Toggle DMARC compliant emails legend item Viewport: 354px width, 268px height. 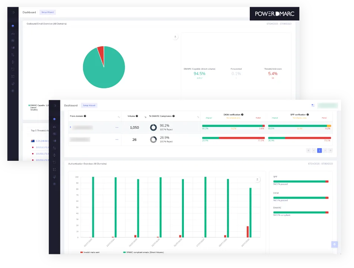pyautogui.click(x=144, y=252)
